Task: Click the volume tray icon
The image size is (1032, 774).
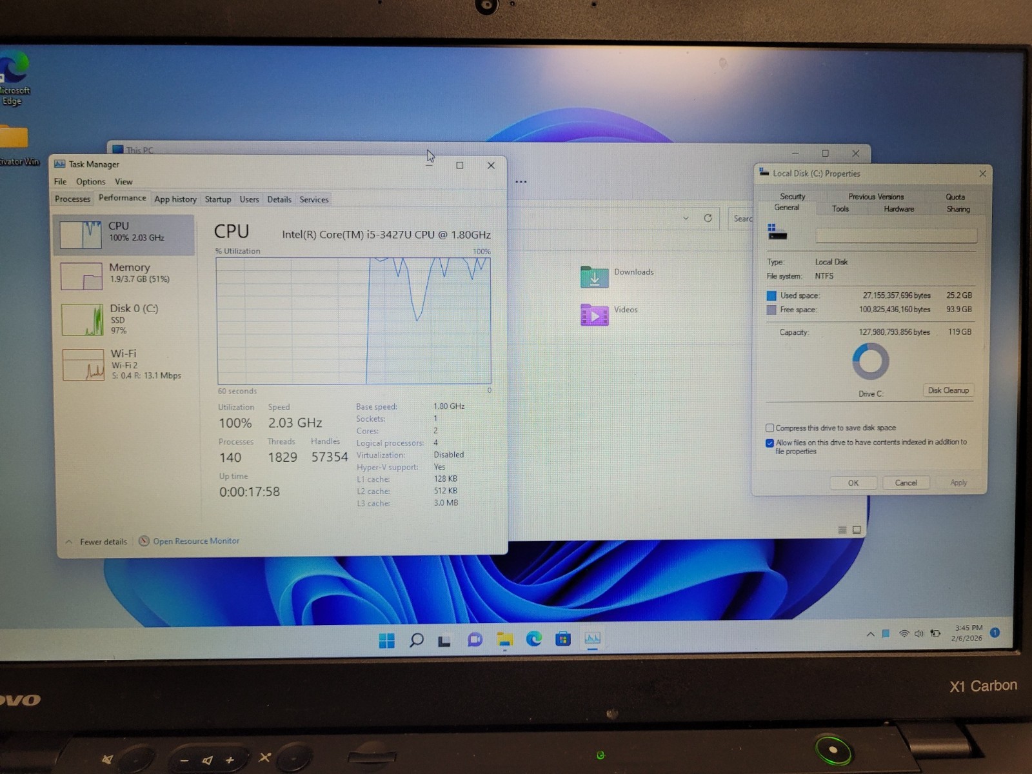Action: (918, 634)
